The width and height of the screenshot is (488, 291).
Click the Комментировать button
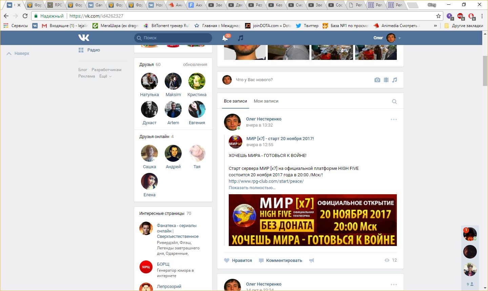(x=280, y=261)
